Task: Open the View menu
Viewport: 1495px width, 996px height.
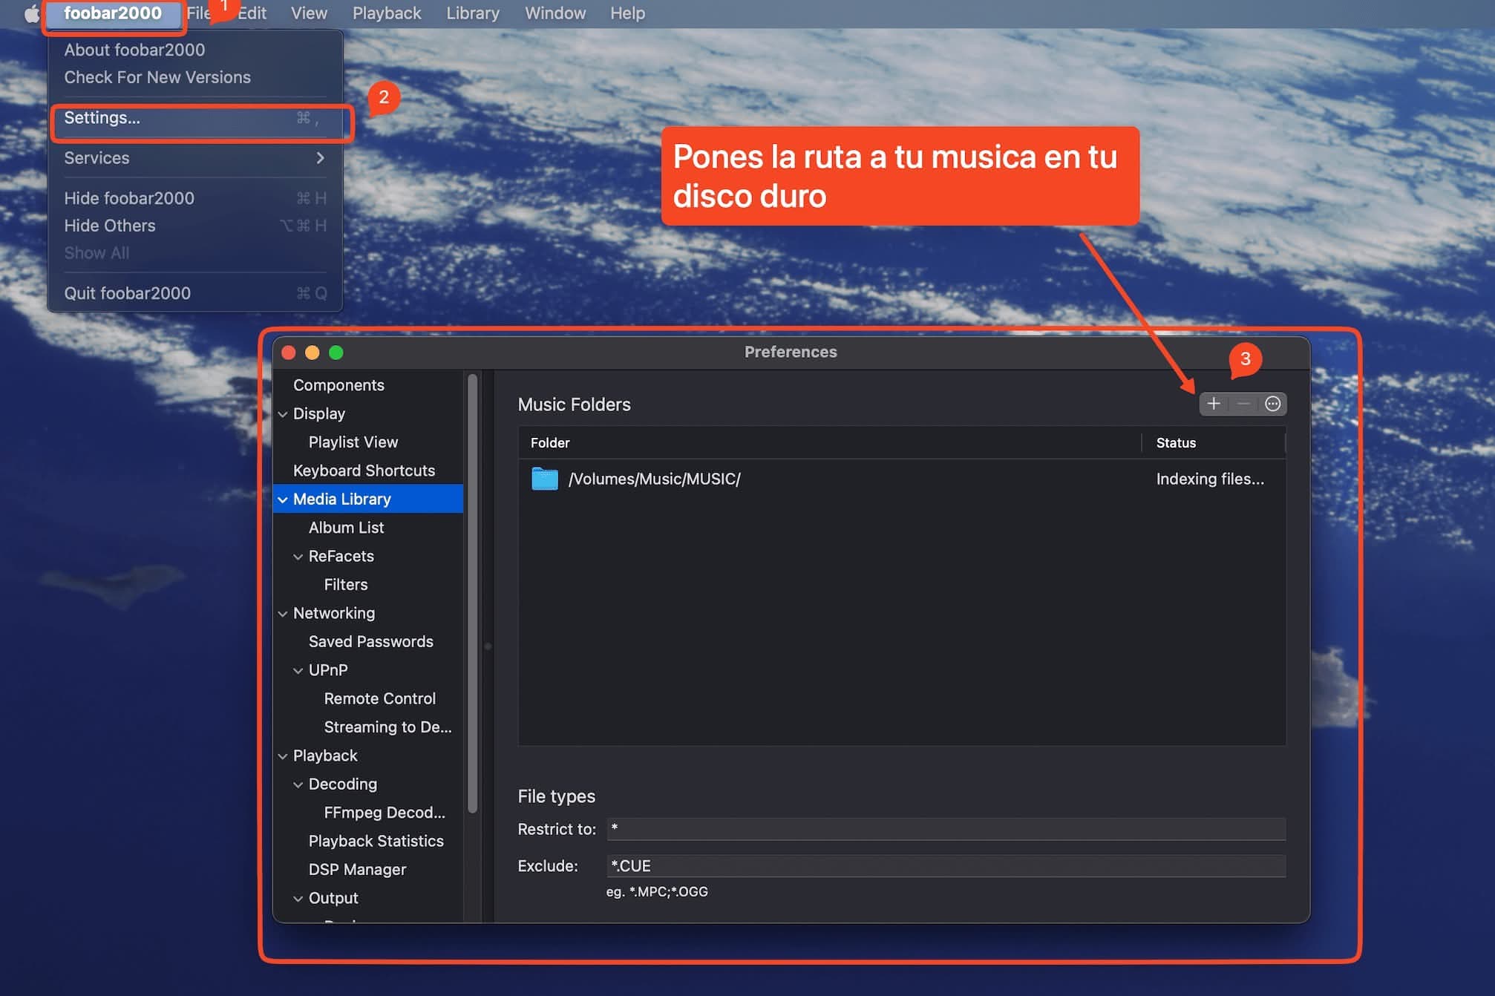Action: click(x=309, y=13)
